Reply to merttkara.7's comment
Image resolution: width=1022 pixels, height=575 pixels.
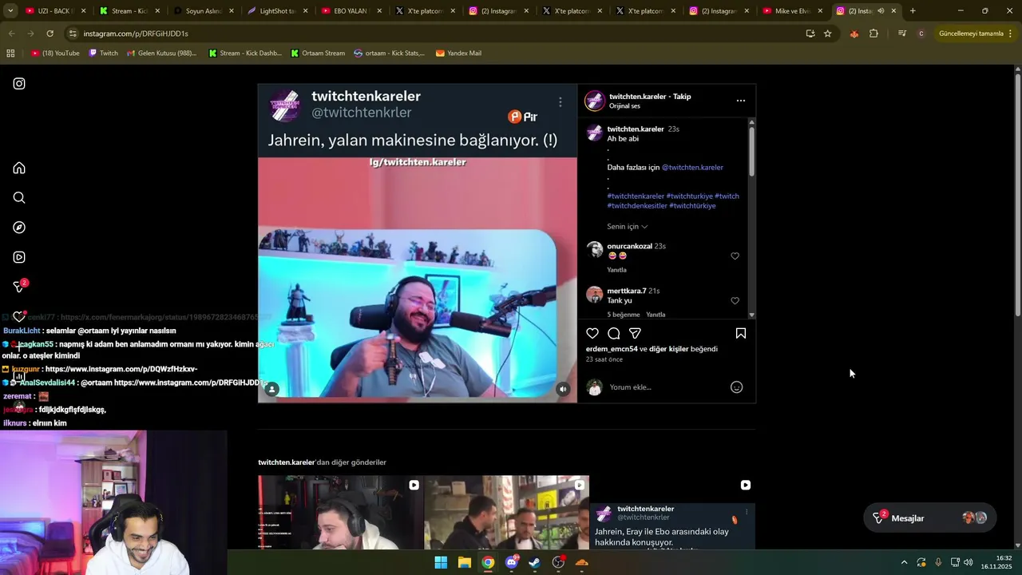[656, 315]
